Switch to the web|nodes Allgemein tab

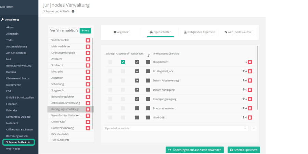[x=199, y=32]
